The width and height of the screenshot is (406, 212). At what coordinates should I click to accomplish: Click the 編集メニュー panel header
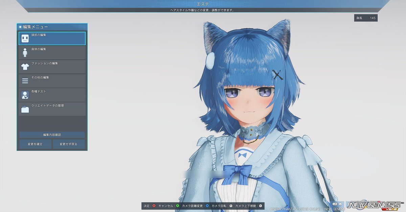52,27
